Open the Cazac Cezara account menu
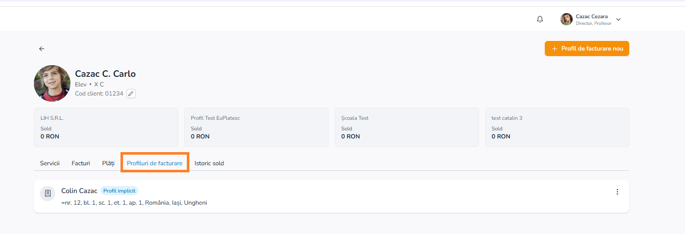685x234 pixels. [x=591, y=19]
